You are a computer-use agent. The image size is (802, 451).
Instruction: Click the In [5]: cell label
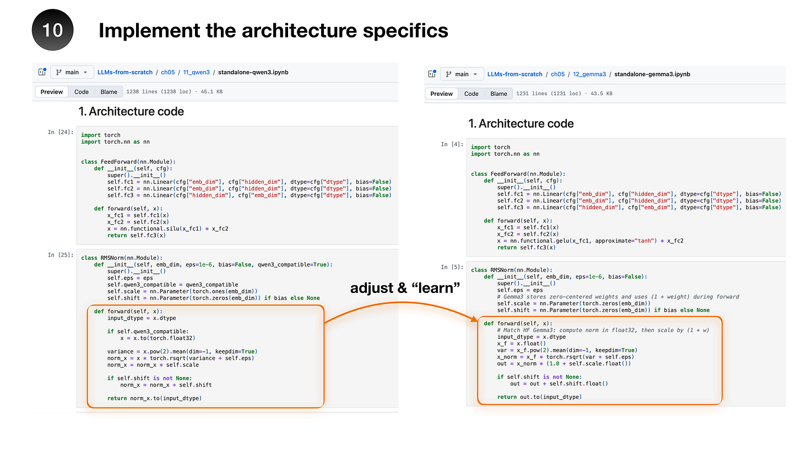click(452, 267)
